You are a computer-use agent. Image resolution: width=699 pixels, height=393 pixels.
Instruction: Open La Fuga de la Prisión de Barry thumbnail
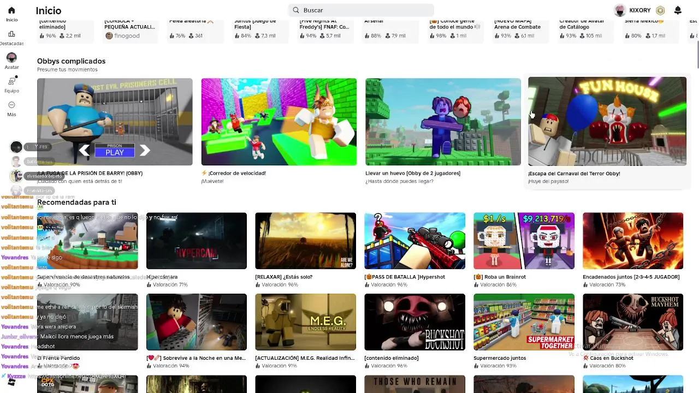tap(115, 122)
